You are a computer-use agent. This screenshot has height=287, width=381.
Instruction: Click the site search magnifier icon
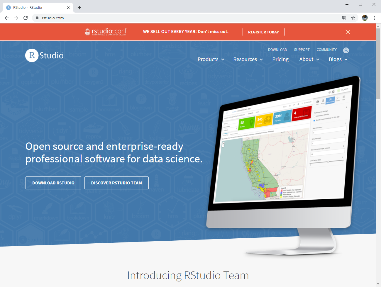coord(346,50)
